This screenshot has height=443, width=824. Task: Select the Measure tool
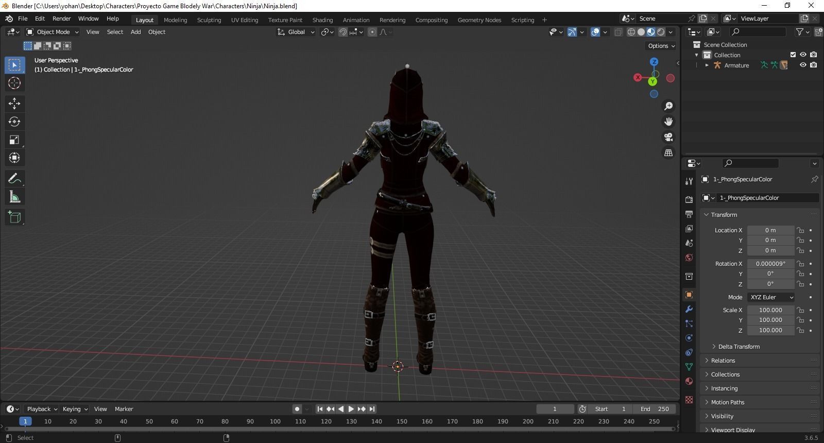pyautogui.click(x=14, y=197)
